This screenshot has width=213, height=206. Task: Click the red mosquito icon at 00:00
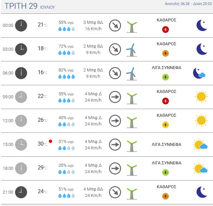166,29
